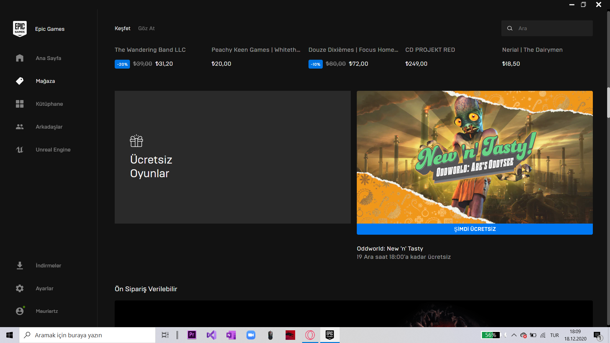
Task: Click the ŞİMDİ ÜCRETSİZ blue banner
Action: pyautogui.click(x=474, y=229)
